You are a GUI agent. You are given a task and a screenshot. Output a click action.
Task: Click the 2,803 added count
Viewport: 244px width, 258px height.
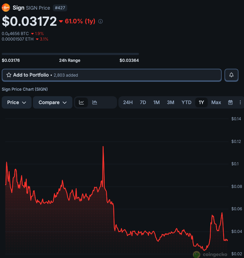pos(66,75)
